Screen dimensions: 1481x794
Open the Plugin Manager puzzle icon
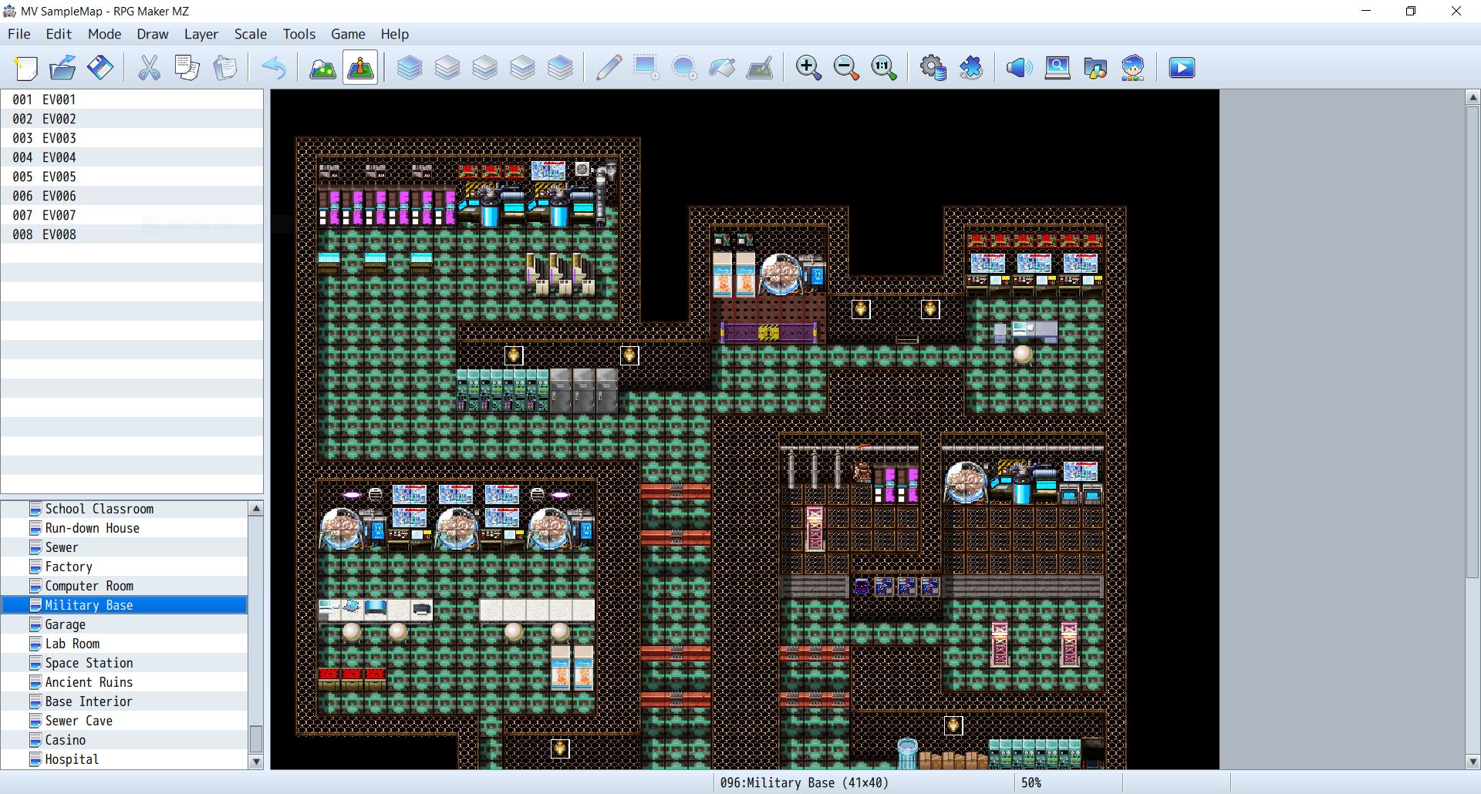[x=971, y=68]
